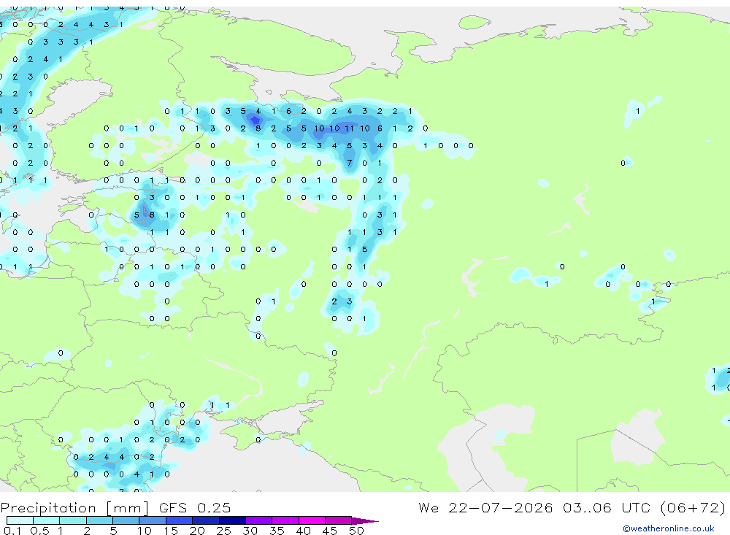Click the 40–45 mm pink-magenta legend swatch

(312, 520)
